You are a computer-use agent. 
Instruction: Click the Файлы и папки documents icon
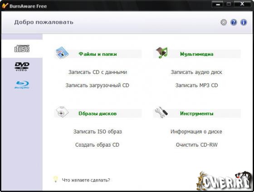point(62,53)
